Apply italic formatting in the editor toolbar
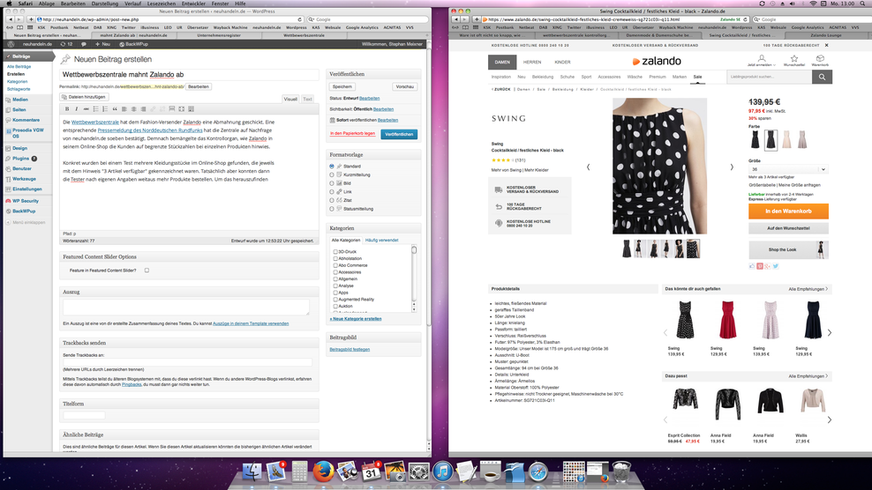This screenshot has height=490, width=872. [x=77, y=109]
